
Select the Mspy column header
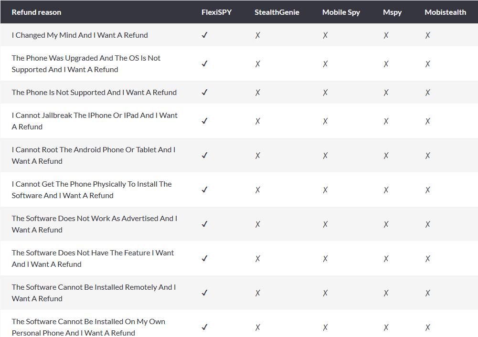[393, 12]
